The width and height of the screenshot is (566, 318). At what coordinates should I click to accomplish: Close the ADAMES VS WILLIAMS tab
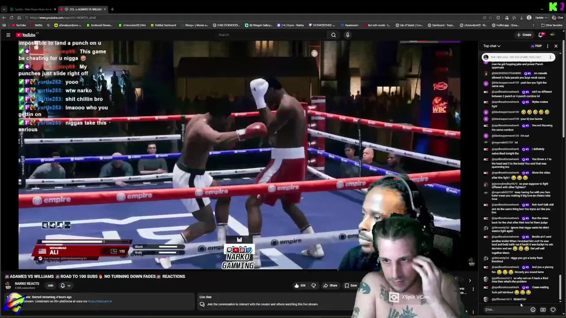tap(105, 9)
